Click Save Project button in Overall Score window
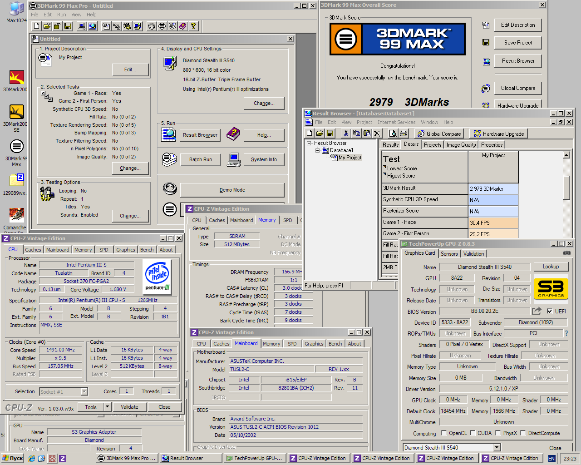Viewport: 581px width, 465px height. [518, 43]
